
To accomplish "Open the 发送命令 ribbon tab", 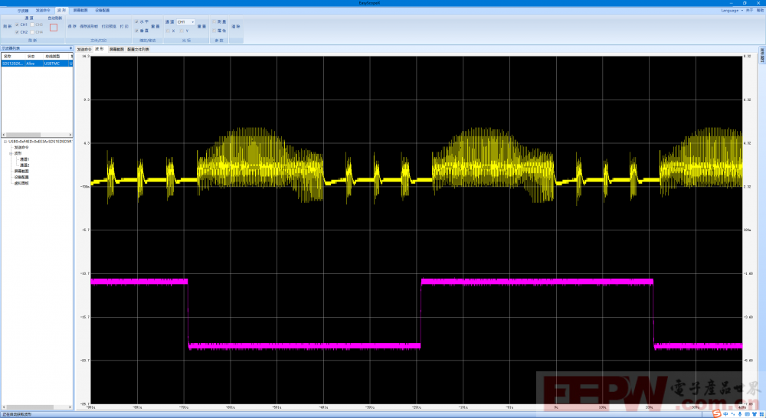I will point(43,10).
